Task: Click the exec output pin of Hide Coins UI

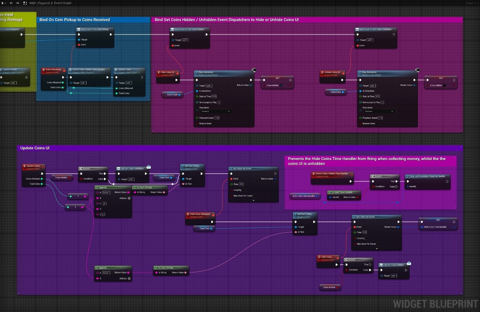Action: (176, 80)
